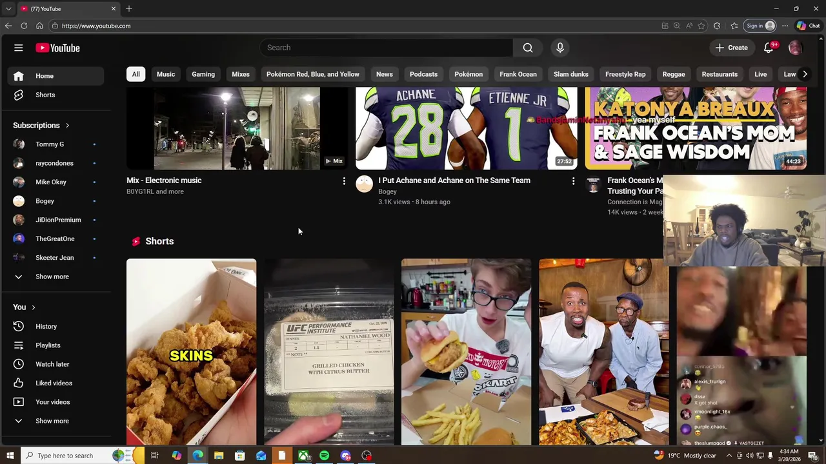
Task: Open Copilot Chat in browser
Action: [x=808, y=26]
